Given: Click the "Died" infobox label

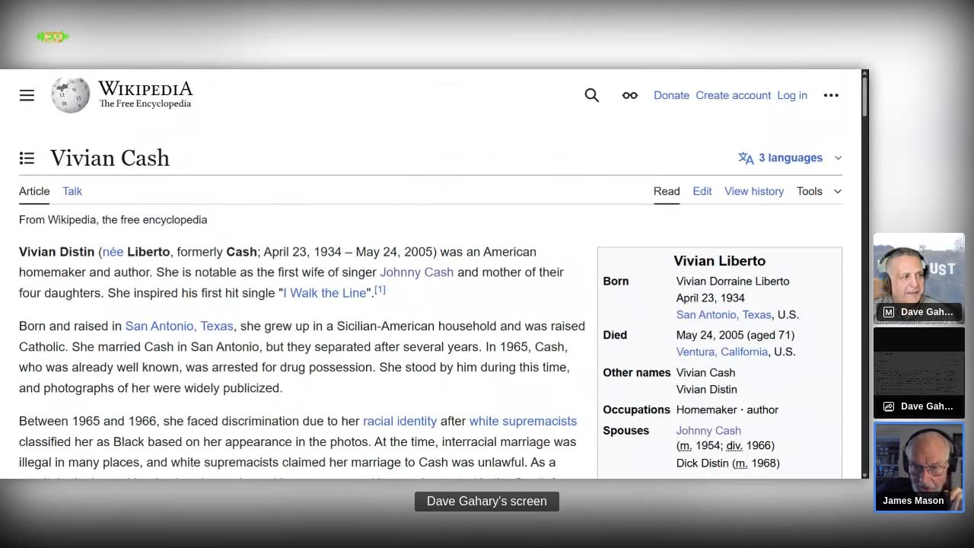Looking at the screenshot, I should click(616, 335).
